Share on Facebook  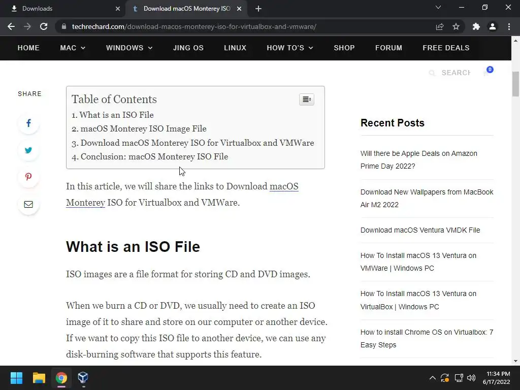28,123
